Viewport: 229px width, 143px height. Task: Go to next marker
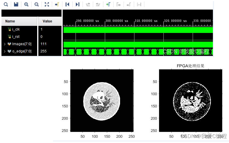pyautogui.click(x=129, y=4)
